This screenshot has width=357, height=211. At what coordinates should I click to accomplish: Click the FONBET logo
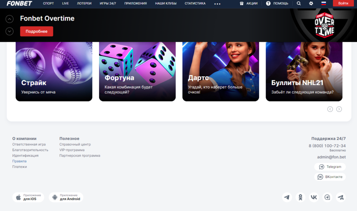(x=20, y=3)
